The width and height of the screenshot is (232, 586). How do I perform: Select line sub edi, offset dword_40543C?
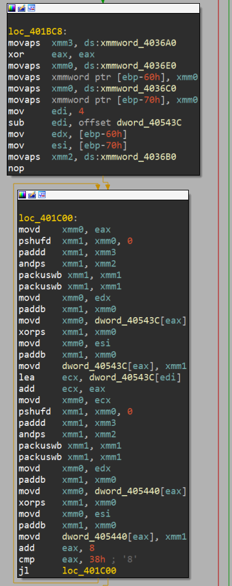point(95,122)
